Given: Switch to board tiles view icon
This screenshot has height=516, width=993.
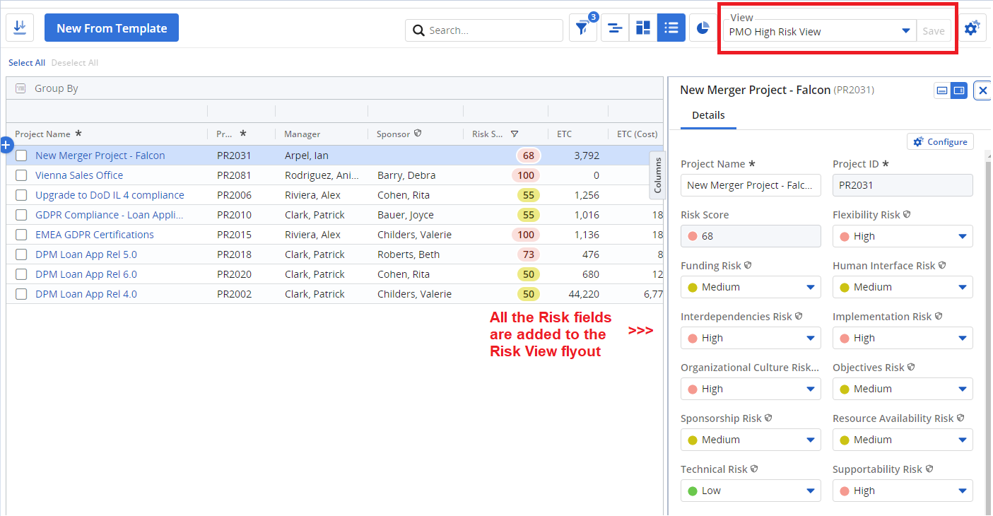Looking at the screenshot, I should pos(643,28).
